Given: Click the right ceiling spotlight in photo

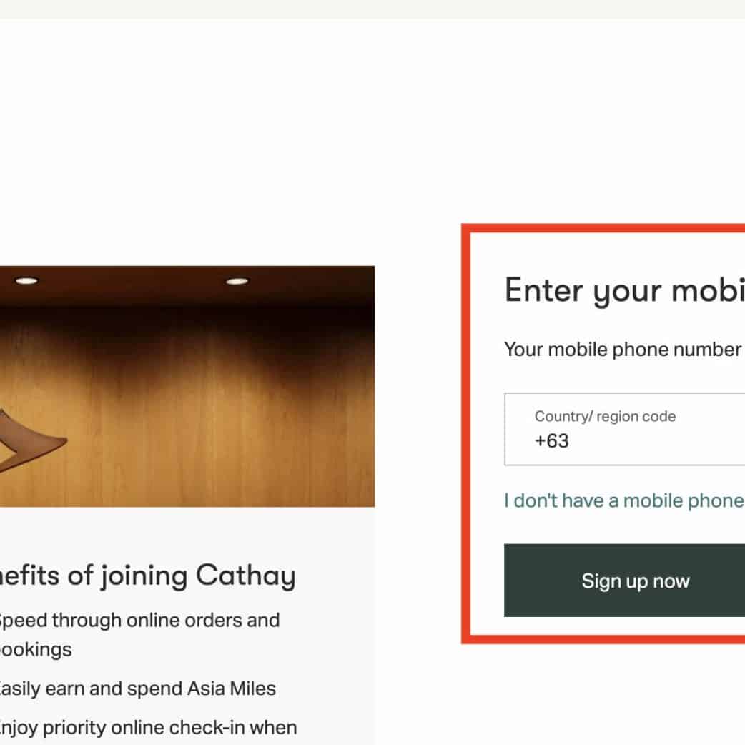Looking at the screenshot, I should pyautogui.click(x=237, y=281).
